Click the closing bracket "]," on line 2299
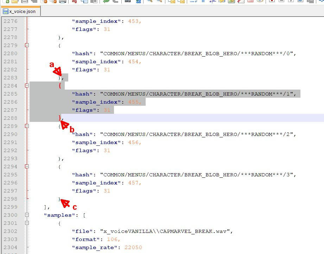This screenshot has width=324, height=254. point(47,207)
